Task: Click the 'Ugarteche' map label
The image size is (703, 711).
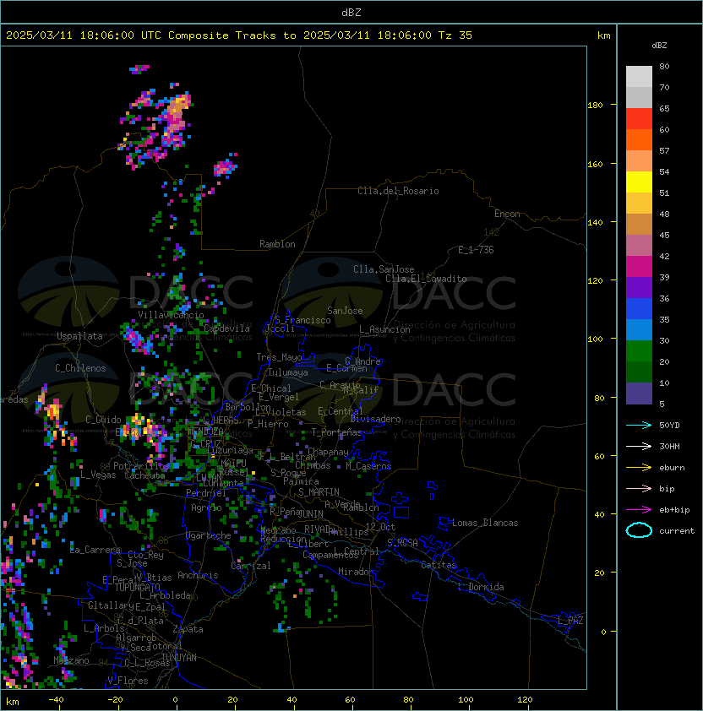Action: pos(209,535)
